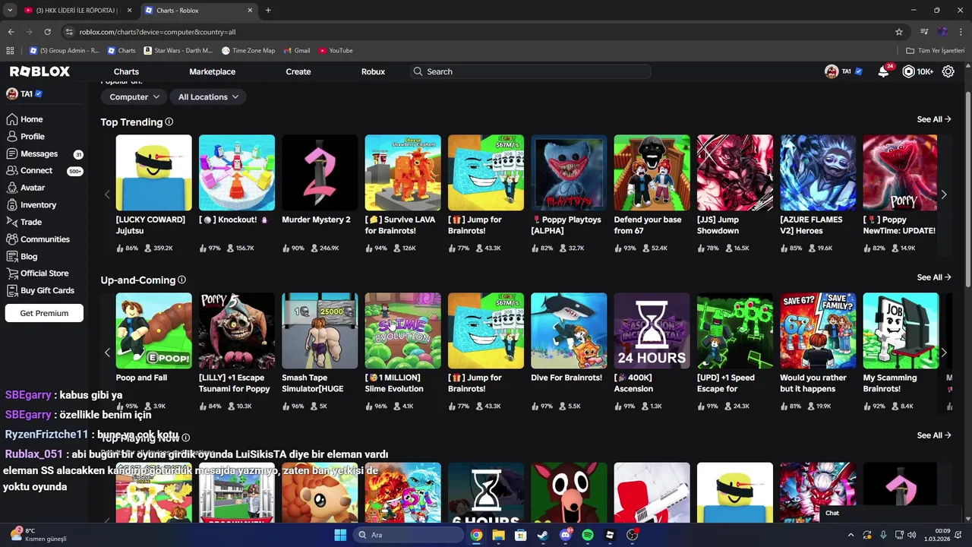Open Connect in the sidebar
Screen dimensions: 972x547
(x=36, y=171)
